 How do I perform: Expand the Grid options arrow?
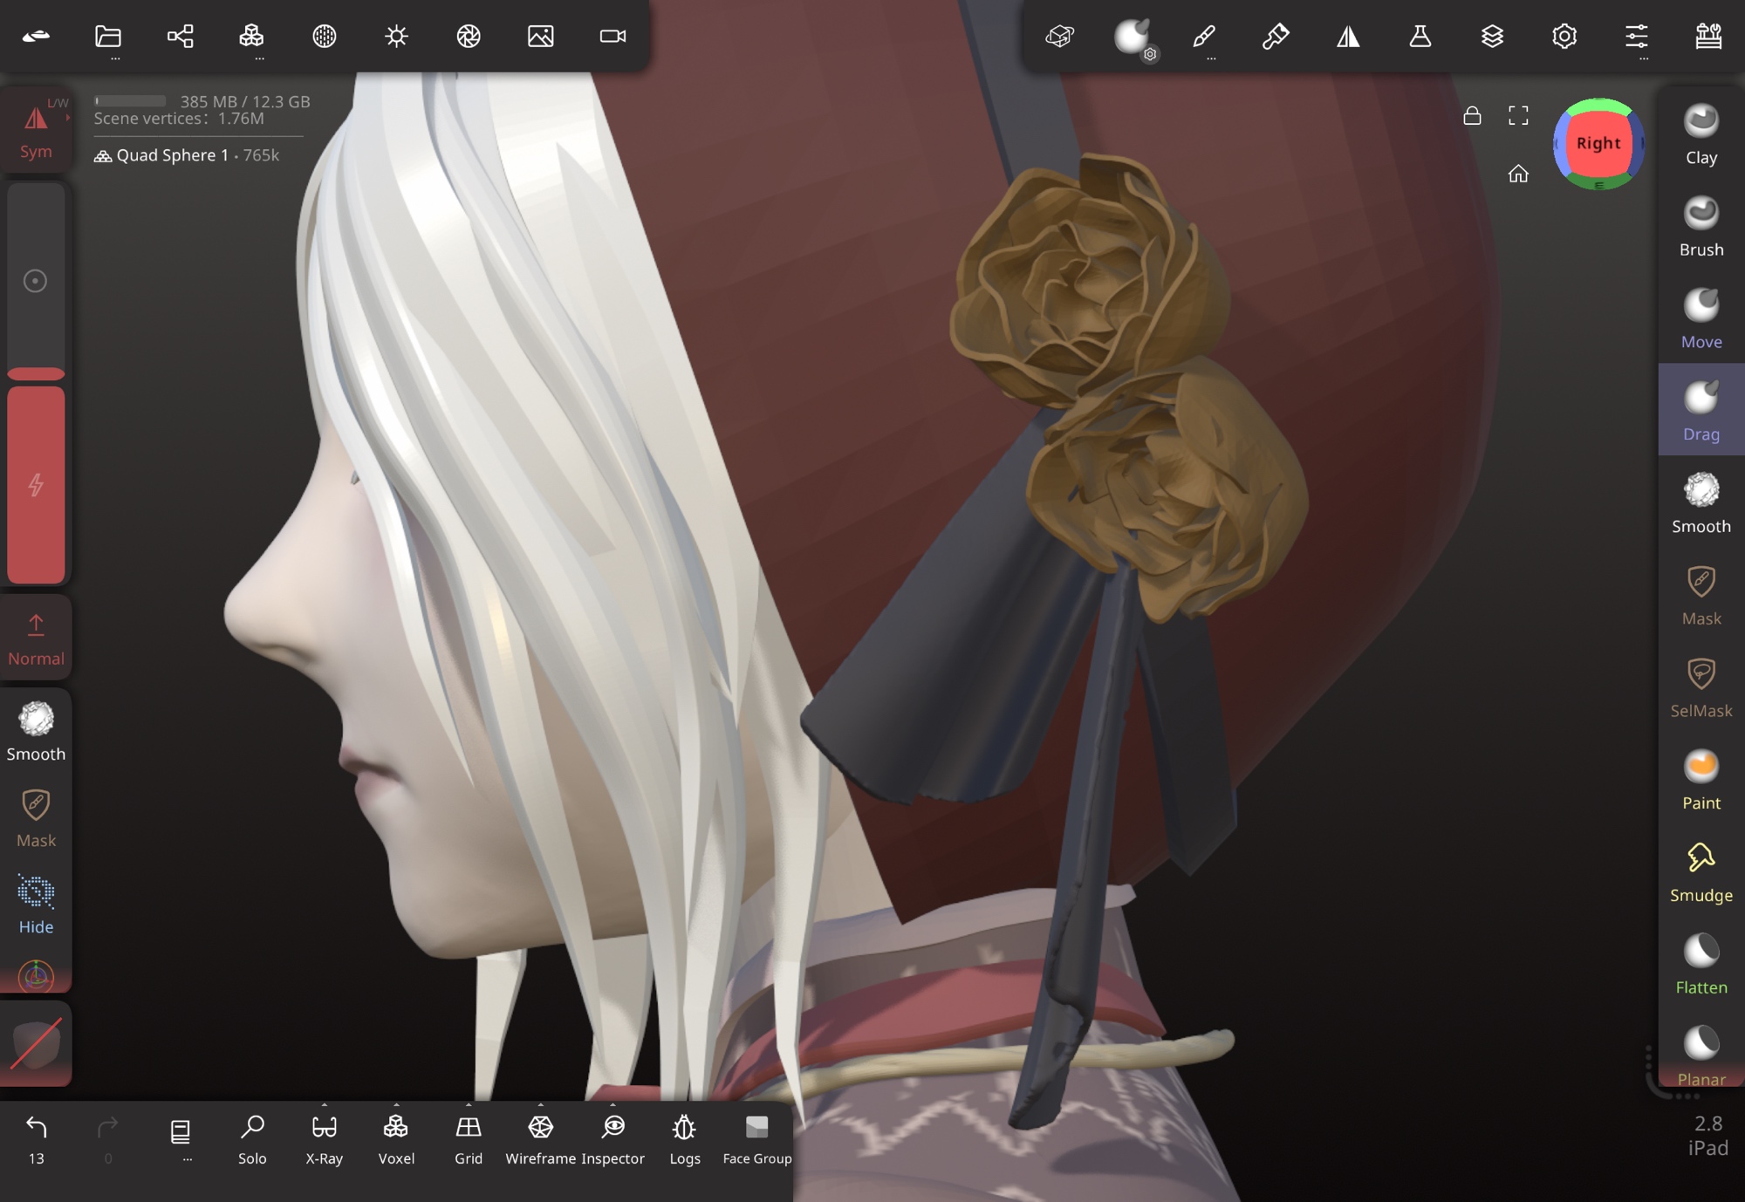tap(469, 1105)
